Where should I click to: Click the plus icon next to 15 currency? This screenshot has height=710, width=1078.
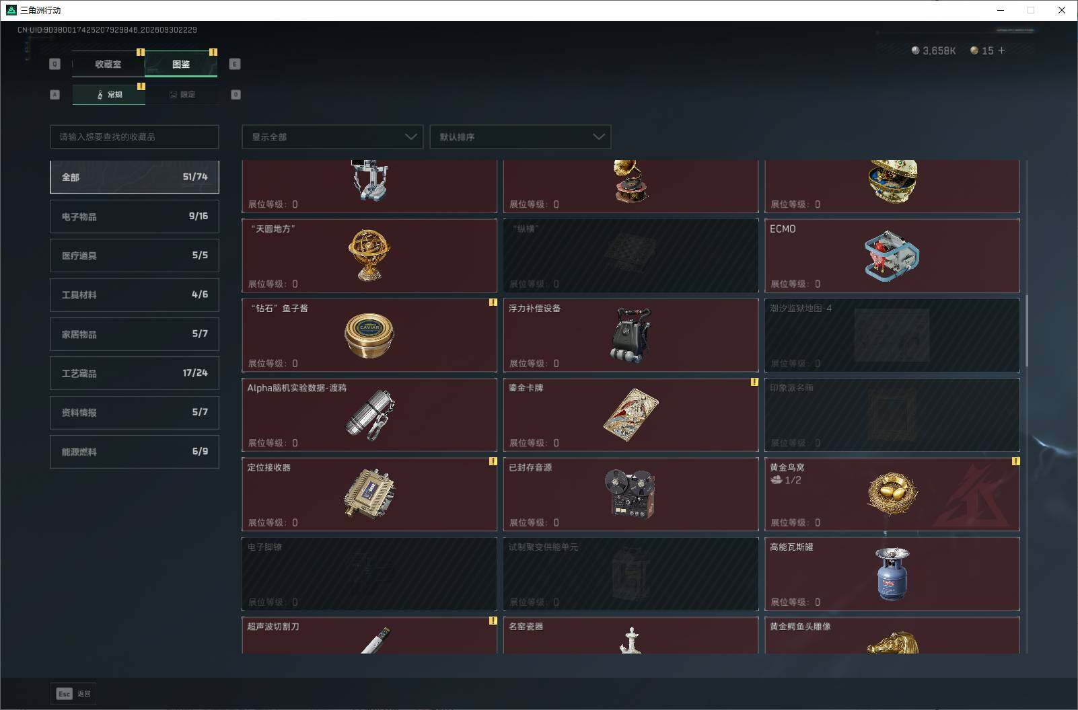point(1001,50)
